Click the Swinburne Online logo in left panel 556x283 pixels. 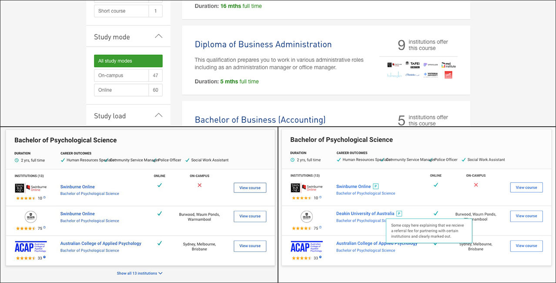tap(30, 188)
